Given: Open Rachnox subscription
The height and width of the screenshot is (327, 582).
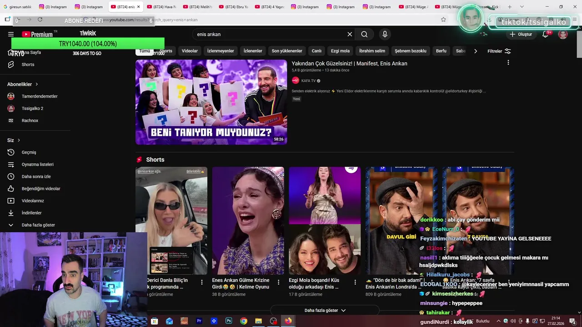Looking at the screenshot, I should (x=30, y=120).
